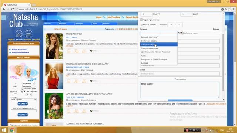
Task: Open the maximum age 35 dropdown
Action: pos(29,95)
